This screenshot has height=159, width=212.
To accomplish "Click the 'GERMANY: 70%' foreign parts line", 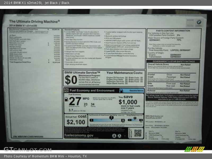I will coord(165,40).
